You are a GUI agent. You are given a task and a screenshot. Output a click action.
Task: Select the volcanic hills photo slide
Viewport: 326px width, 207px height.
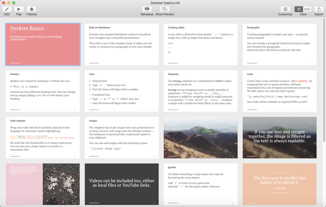201,138
